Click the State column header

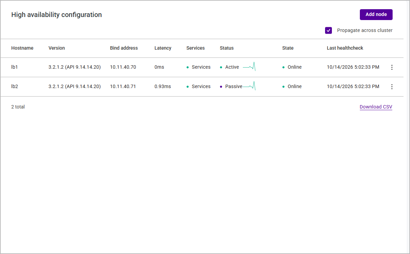pos(288,48)
